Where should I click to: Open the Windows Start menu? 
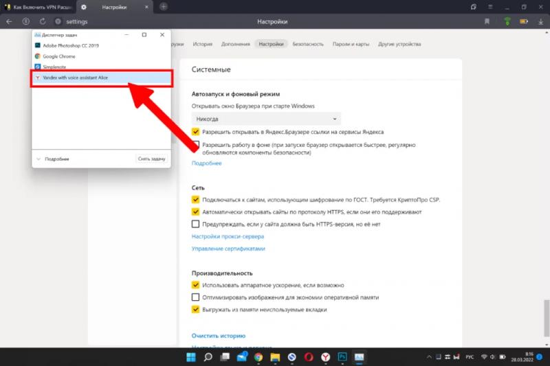[x=191, y=357]
